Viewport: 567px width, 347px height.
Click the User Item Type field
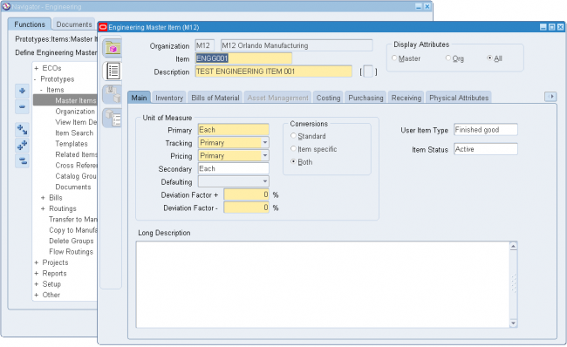(486, 130)
